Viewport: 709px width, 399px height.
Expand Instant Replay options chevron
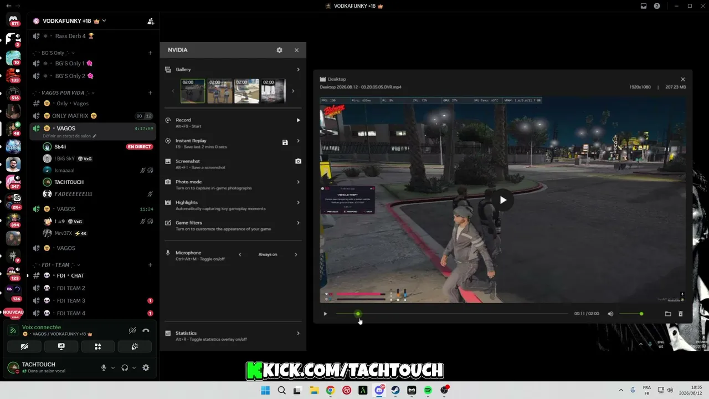pos(298,141)
